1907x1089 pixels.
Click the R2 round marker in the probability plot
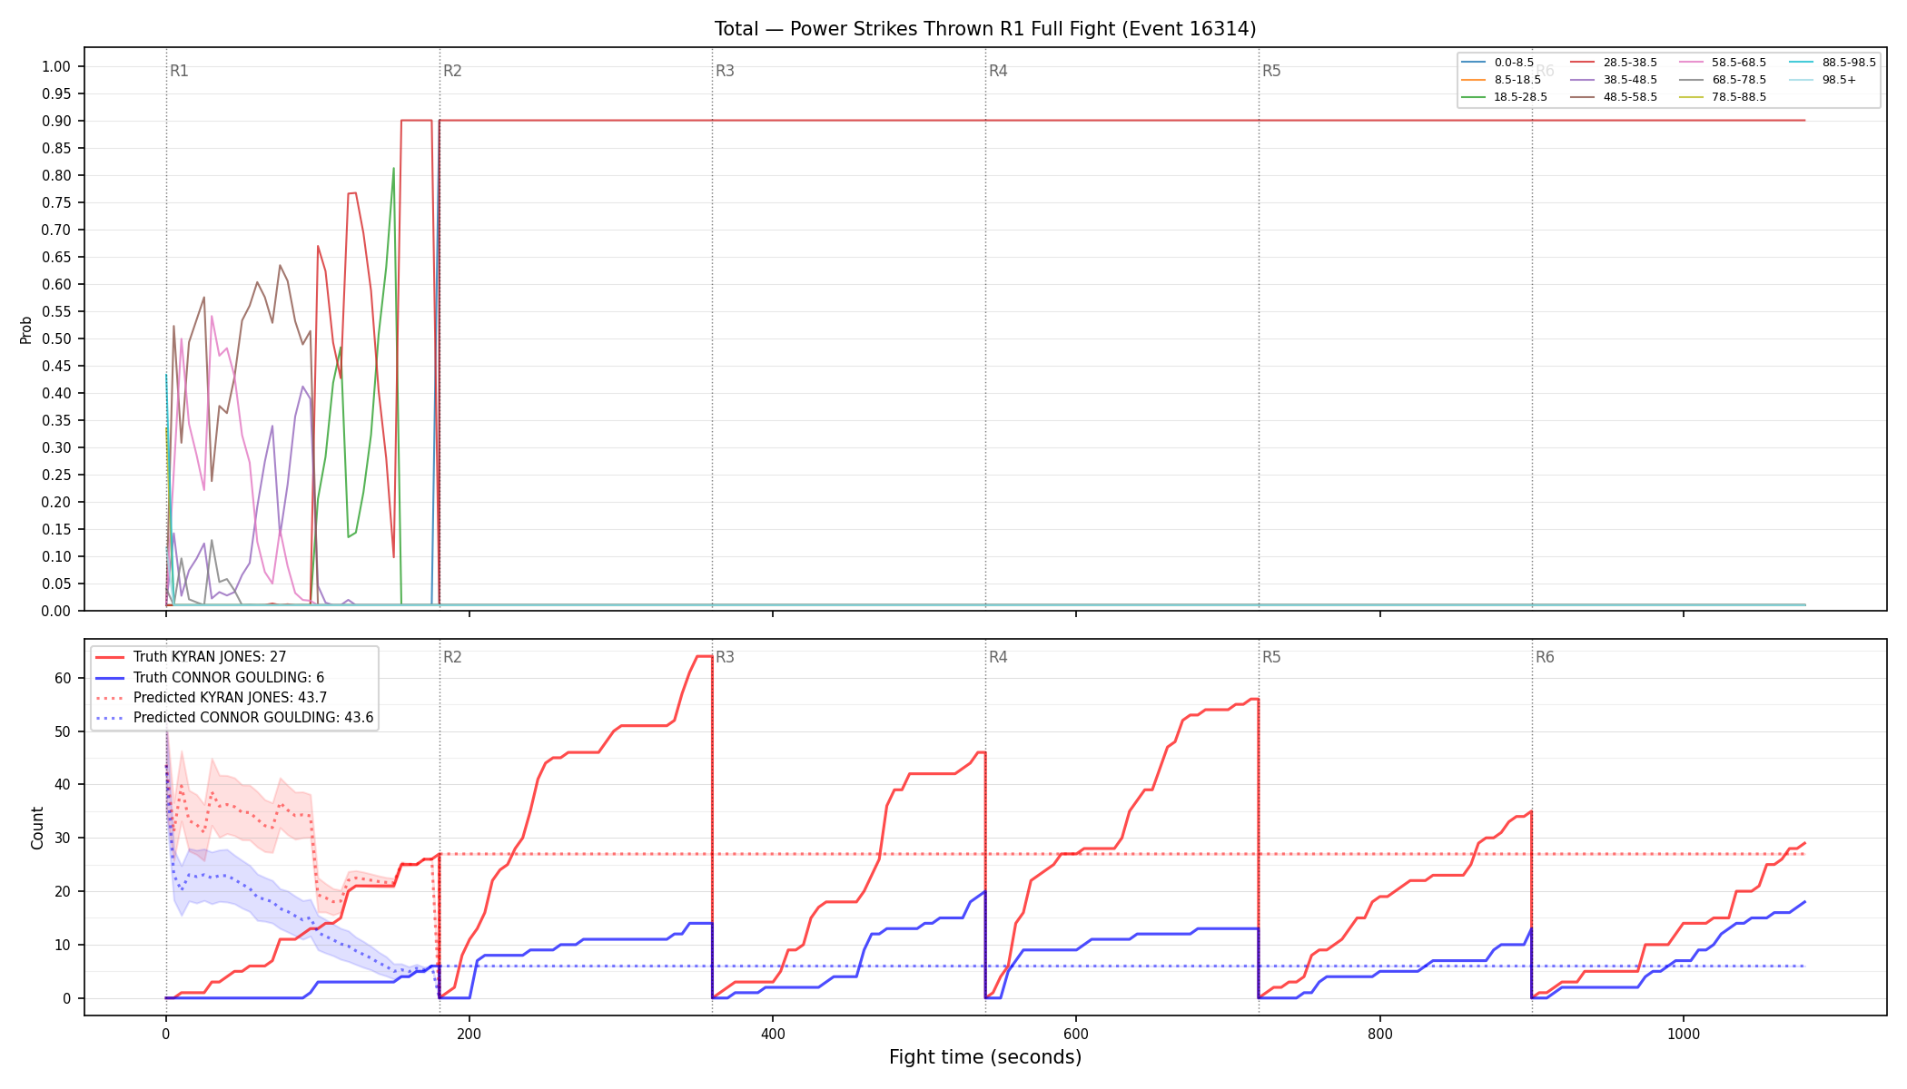[x=452, y=71]
